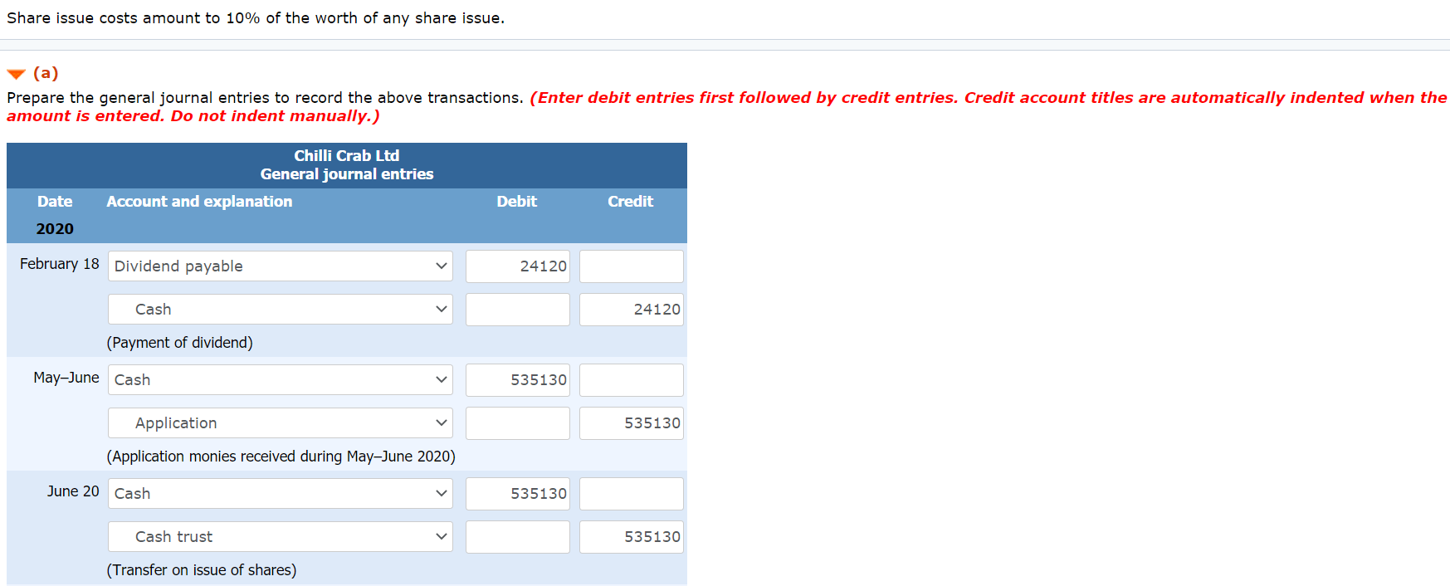Click the empty credit field for June 20 Cash
Viewport: 1450px width, 586px height.
[632, 493]
